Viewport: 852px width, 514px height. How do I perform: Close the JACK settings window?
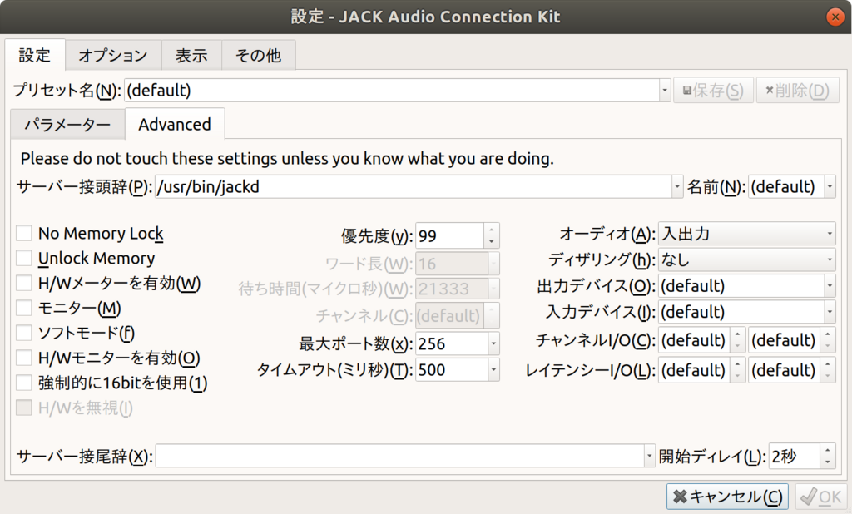[x=835, y=17]
